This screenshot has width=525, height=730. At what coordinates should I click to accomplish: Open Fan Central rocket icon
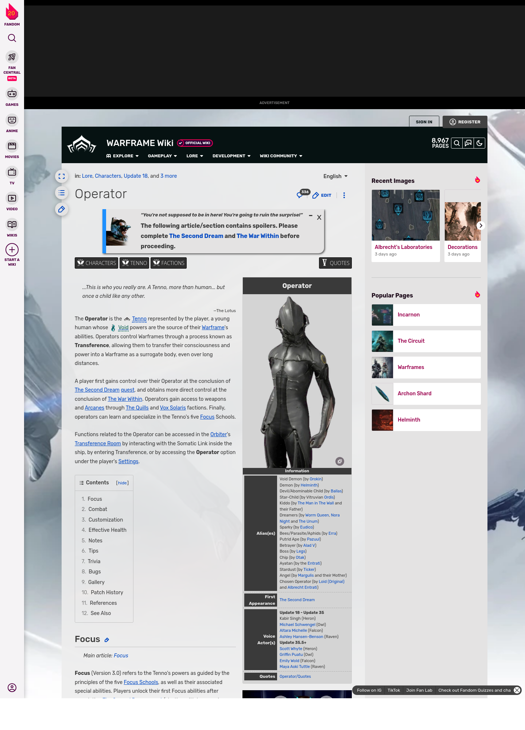12,57
